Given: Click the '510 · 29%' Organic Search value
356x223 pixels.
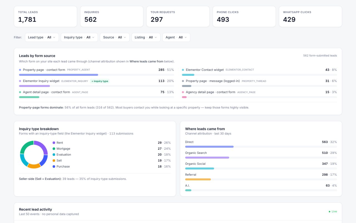Looking at the screenshot, I should click(x=329, y=153).
